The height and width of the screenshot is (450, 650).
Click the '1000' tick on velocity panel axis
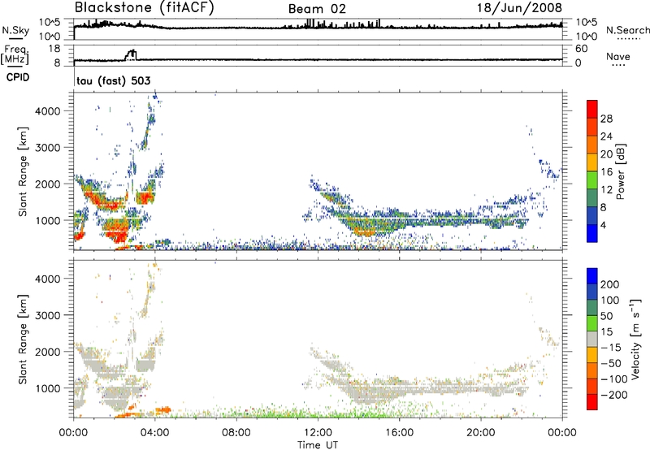point(48,388)
